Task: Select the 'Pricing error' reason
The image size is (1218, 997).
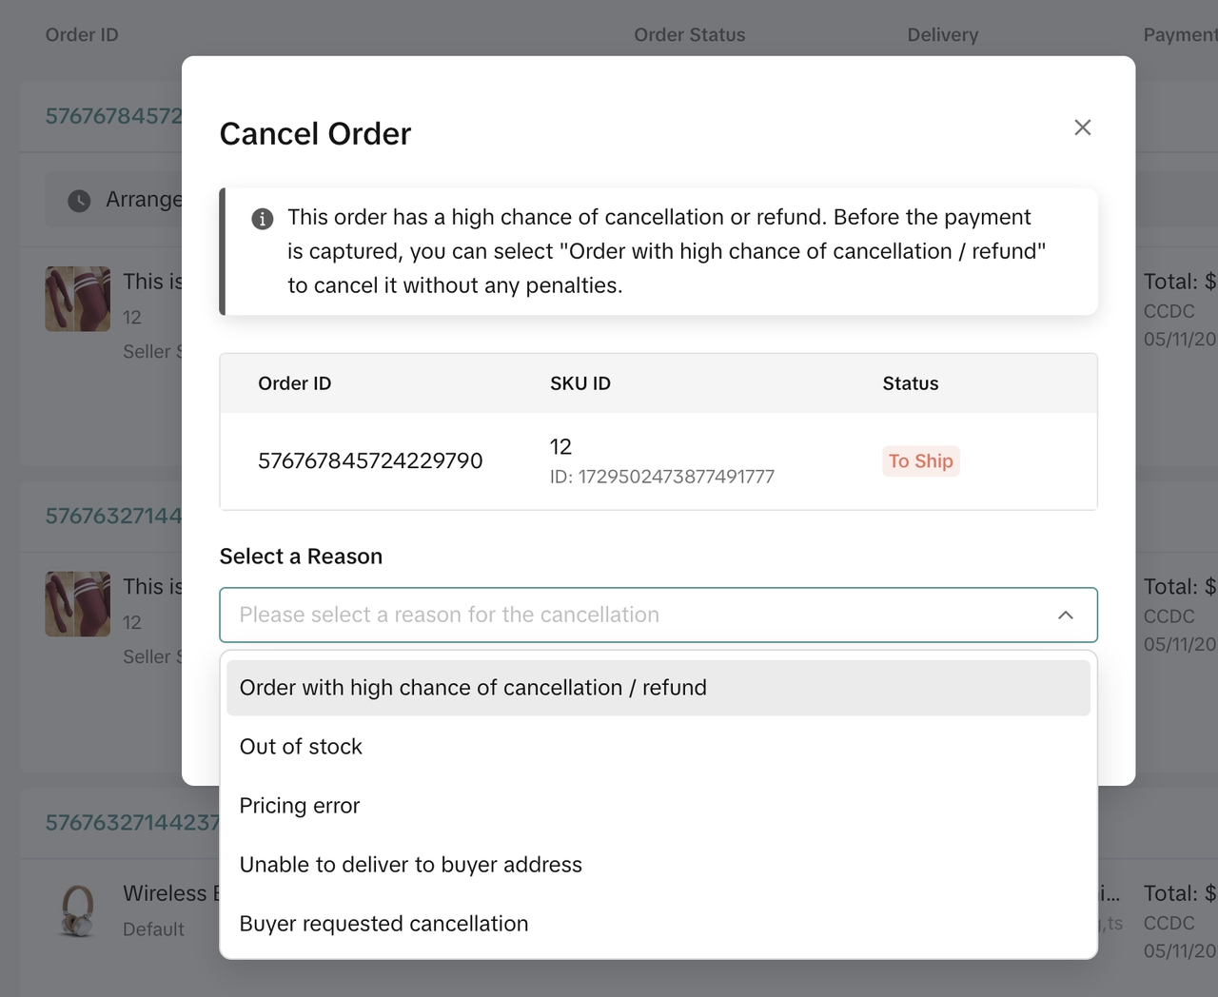Action: coord(300,806)
